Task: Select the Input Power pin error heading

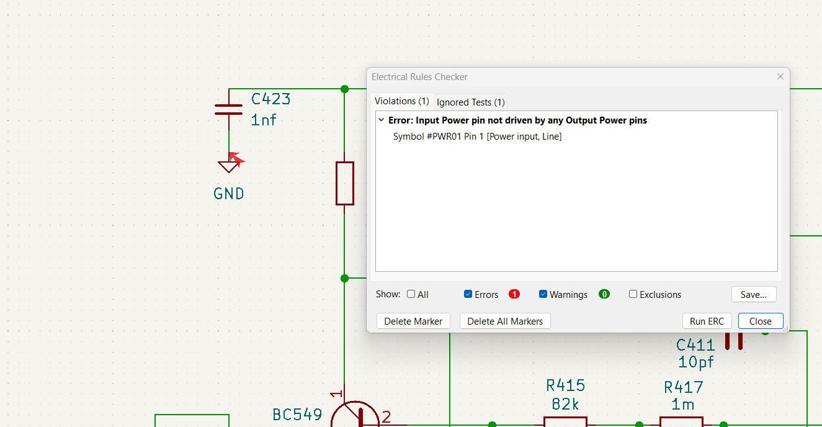Action: point(517,120)
